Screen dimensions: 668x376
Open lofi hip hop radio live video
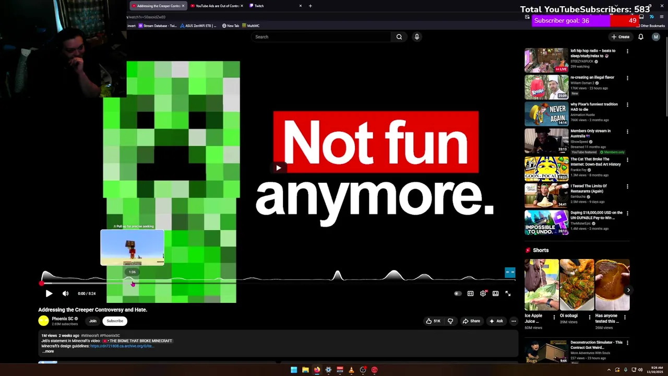click(546, 60)
